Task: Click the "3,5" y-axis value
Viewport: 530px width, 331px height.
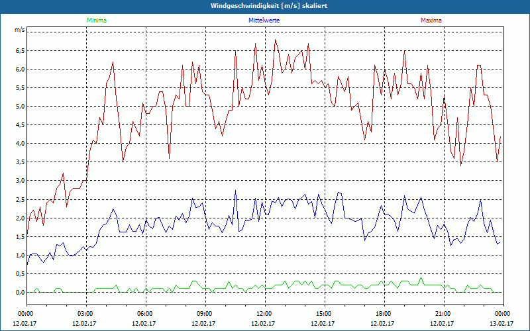Action: click(21, 162)
